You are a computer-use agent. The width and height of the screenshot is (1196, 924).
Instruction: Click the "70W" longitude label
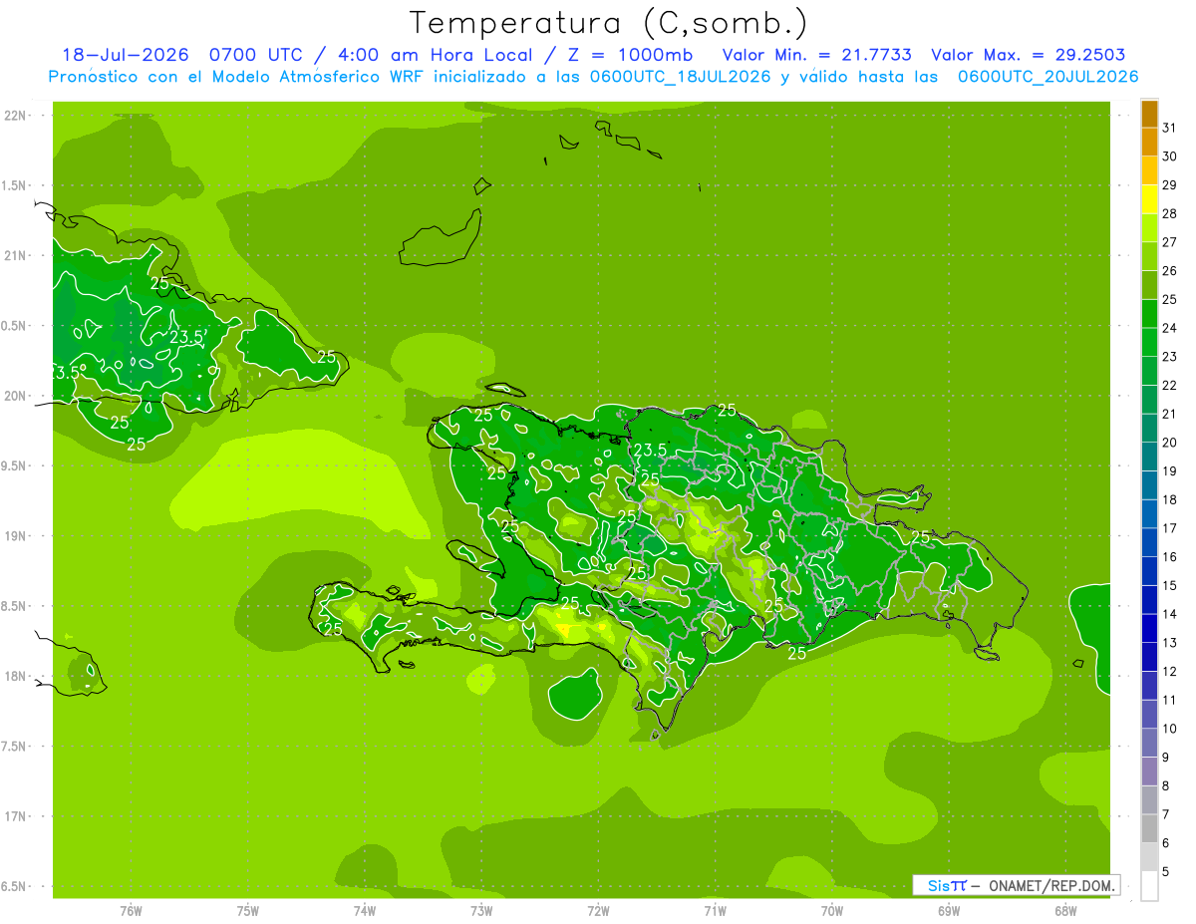point(832,910)
